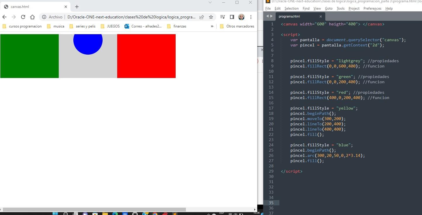422x215 pixels.
Task: Click the opening script tag on line 3
Action: click(290, 34)
